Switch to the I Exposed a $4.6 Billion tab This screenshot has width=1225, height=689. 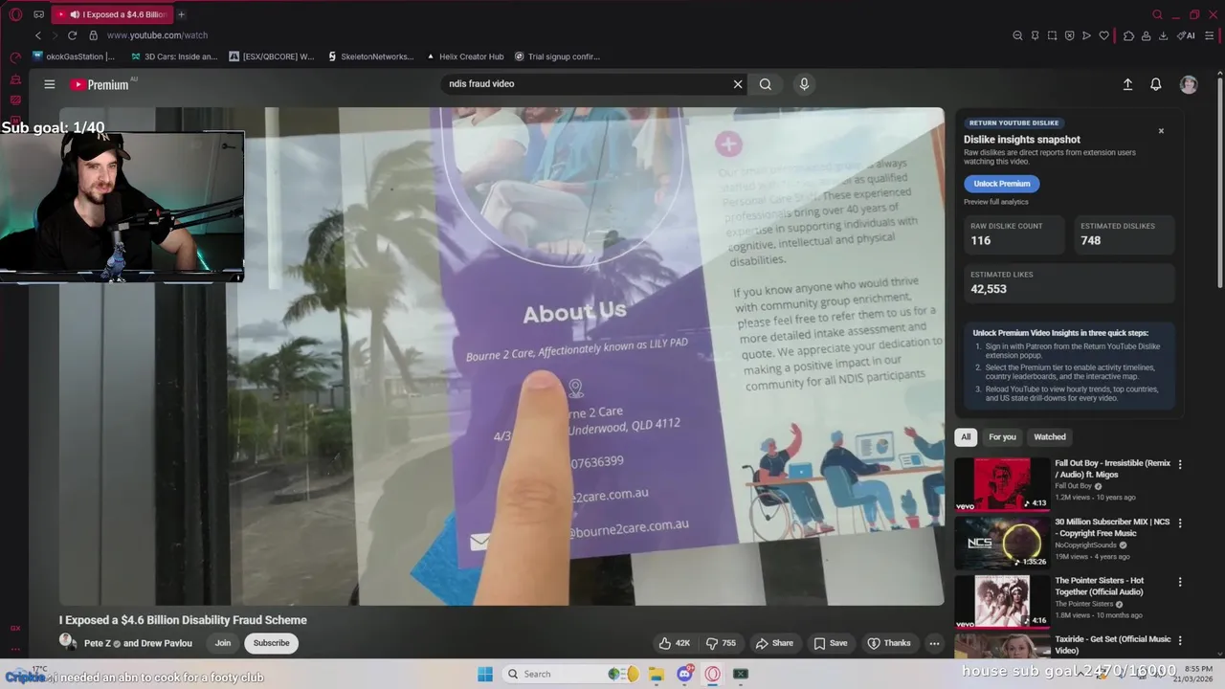click(113, 14)
